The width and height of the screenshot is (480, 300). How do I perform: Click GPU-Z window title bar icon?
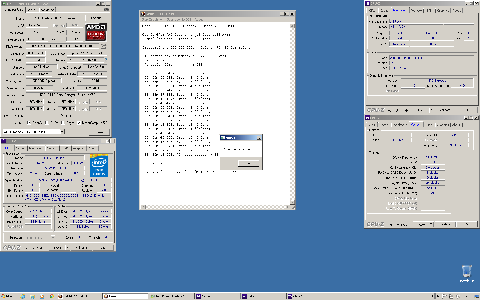point(4,4)
